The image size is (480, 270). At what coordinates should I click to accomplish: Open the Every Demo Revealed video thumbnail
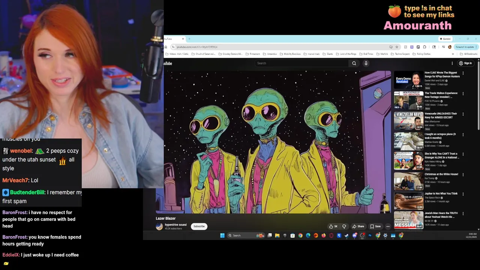click(x=408, y=80)
